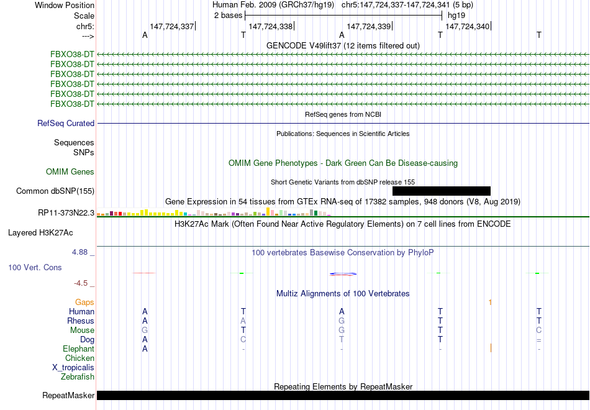The image size is (590, 410).
Task: Click the RefSeq Curated intron line
Action: pos(343,123)
